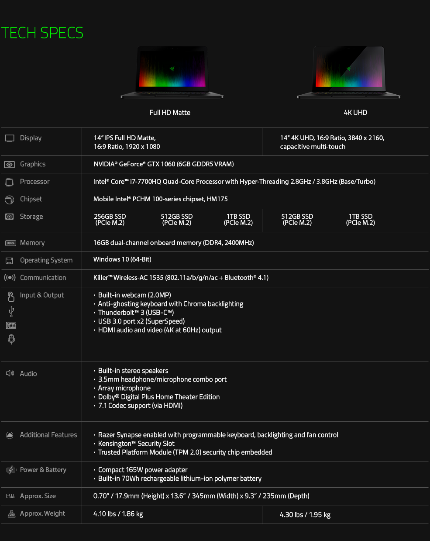Screen dimensions: 430x541
Task: Click the wireless signal icon beside Communication
Action: [x=10, y=278]
